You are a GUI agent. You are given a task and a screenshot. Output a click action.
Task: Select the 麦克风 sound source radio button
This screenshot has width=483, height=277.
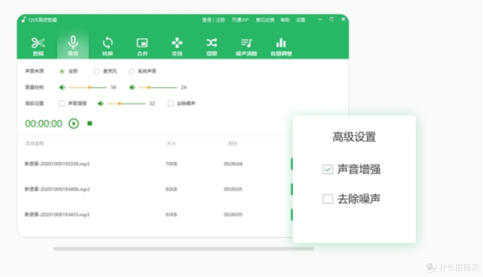(97, 71)
